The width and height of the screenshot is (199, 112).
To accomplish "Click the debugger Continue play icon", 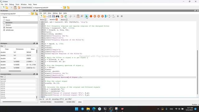I will 118,16.
